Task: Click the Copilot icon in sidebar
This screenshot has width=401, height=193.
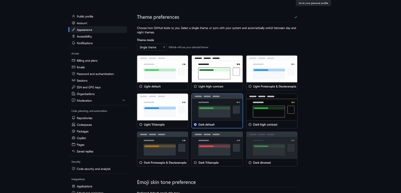Action: (x=73, y=138)
